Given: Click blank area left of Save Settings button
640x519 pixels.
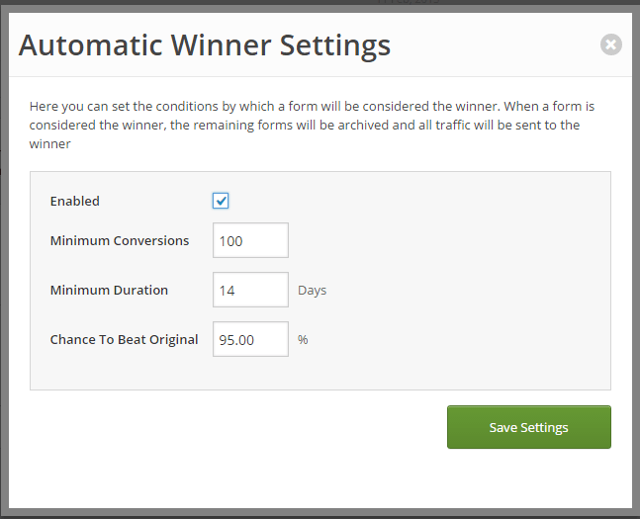Looking at the screenshot, I should click(x=236, y=427).
